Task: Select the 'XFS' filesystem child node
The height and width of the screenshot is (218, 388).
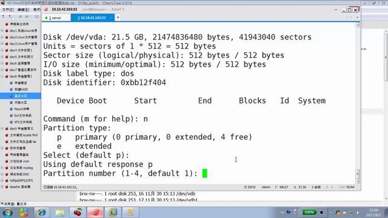Action: tap(23, 122)
